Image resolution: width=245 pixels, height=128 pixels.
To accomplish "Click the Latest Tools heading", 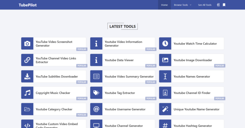I will pos(122,26).
